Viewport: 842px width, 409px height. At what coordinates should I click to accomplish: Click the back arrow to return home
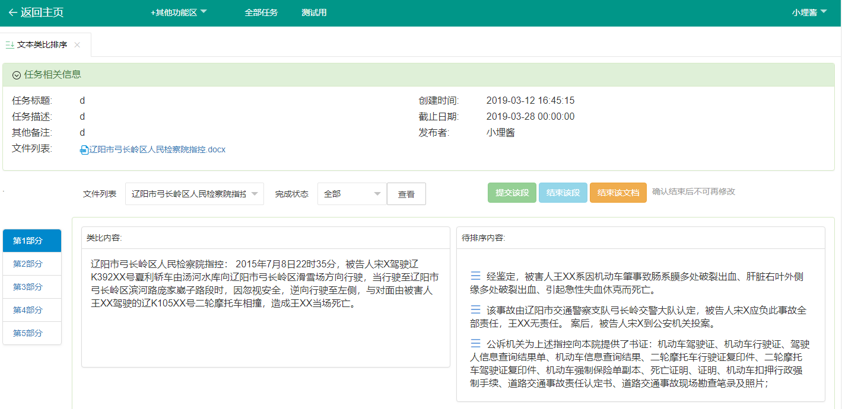pos(12,12)
